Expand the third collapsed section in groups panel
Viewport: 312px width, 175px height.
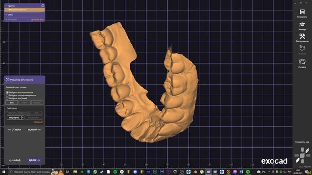[6, 19]
